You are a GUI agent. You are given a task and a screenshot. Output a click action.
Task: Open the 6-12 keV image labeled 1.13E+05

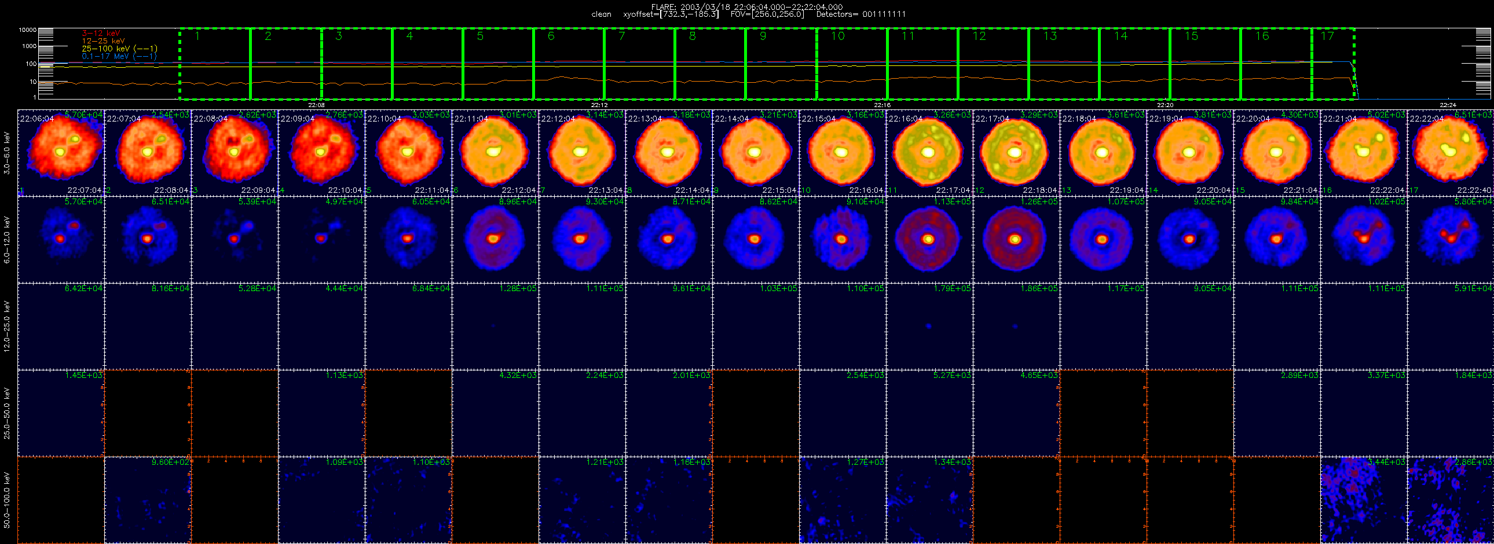929,239
